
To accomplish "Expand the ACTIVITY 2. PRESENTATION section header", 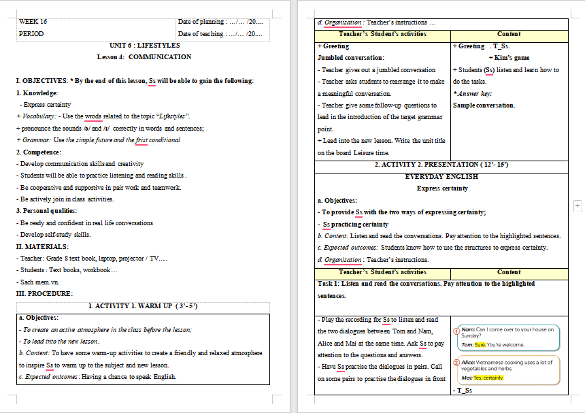I will click(441, 164).
